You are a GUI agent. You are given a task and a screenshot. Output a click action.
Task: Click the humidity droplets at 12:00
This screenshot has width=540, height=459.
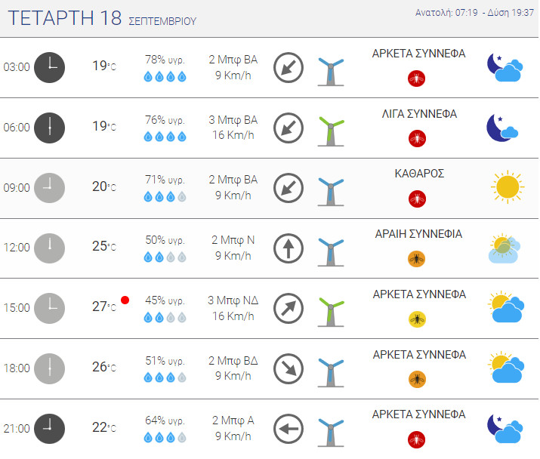coord(165,257)
